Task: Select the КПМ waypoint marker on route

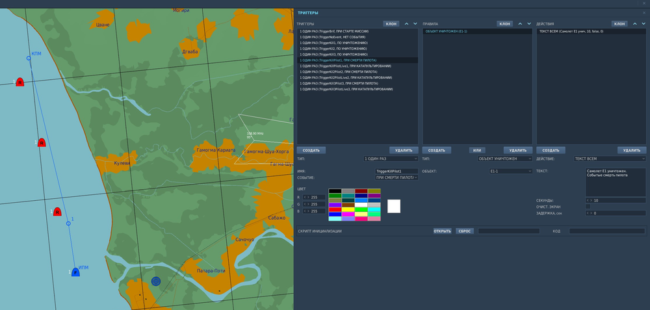Action: point(29,59)
